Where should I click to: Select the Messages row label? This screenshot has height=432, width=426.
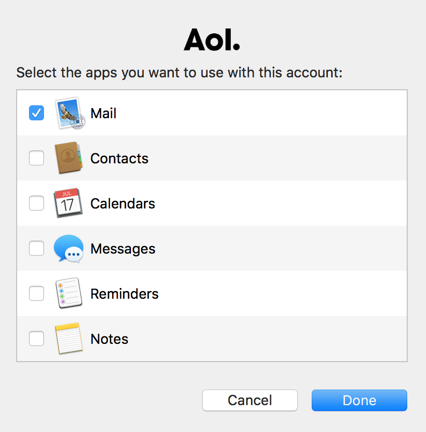pos(123,249)
